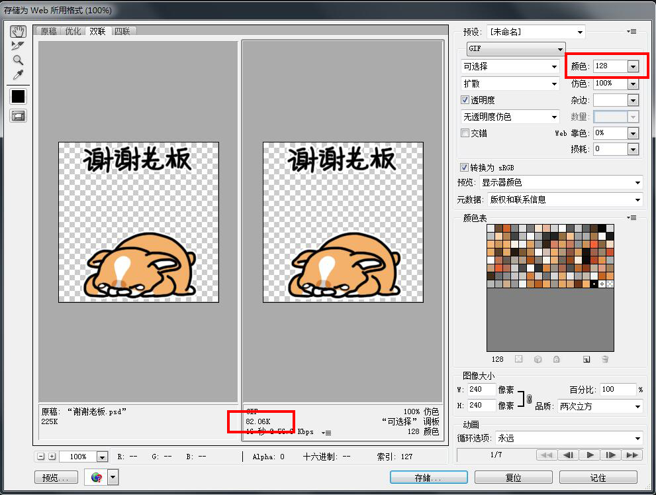The height and width of the screenshot is (495, 656).
Task: Open the 颜色 128 dropdown arrow
Action: 633,66
